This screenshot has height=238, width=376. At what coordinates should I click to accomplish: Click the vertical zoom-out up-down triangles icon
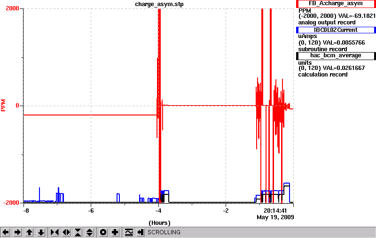pyautogui.click(x=90, y=232)
